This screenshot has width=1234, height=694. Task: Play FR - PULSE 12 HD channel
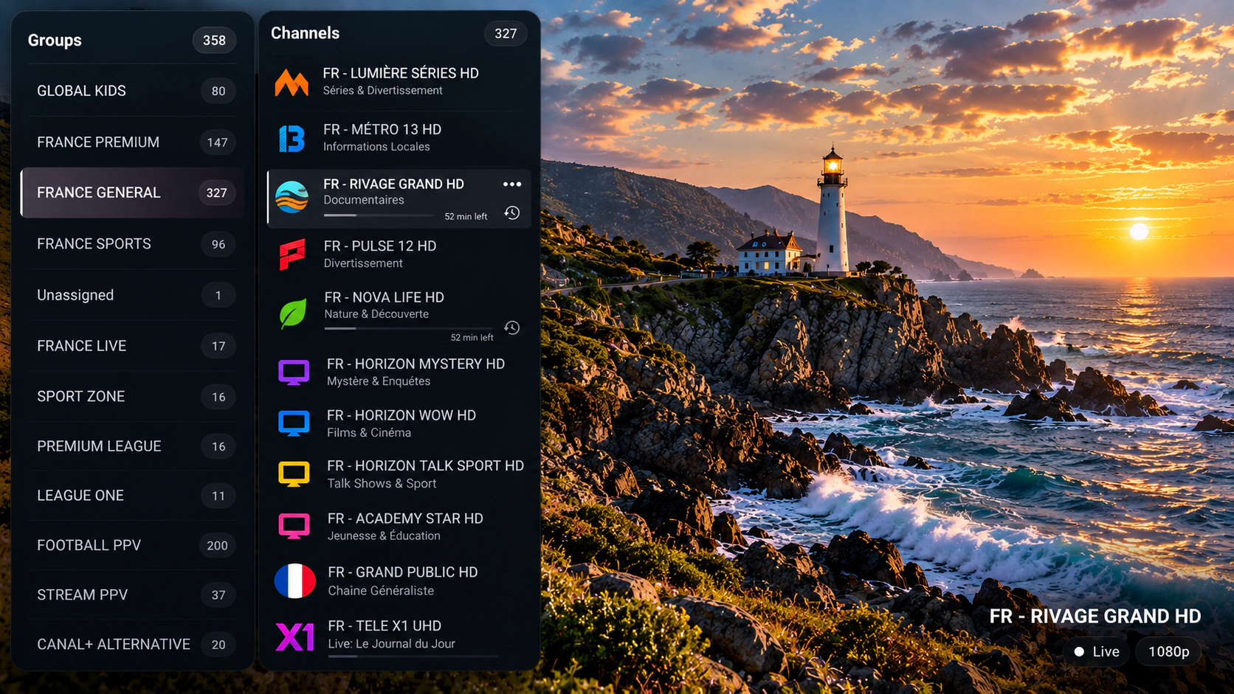coord(399,254)
